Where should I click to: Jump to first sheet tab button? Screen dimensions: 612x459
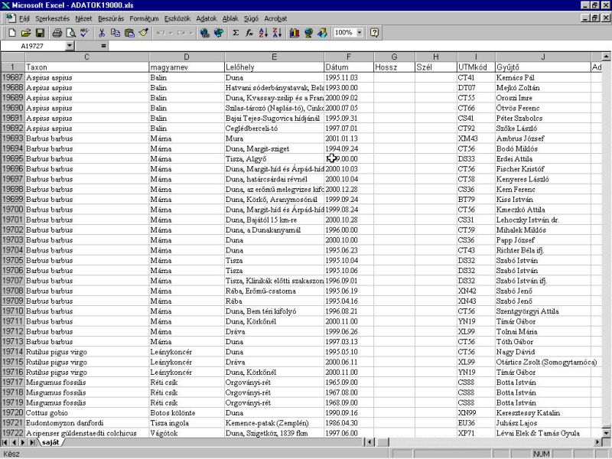coord(5,443)
